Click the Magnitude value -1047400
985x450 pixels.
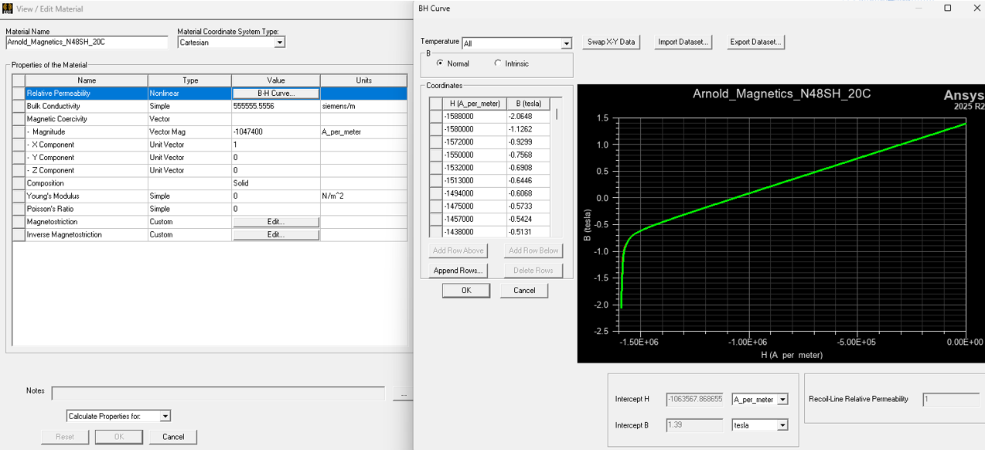276,132
